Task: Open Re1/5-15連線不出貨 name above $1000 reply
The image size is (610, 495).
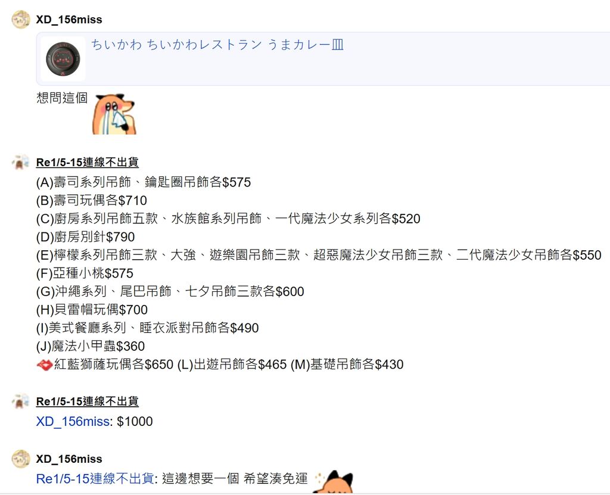Action: pos(87,401)
